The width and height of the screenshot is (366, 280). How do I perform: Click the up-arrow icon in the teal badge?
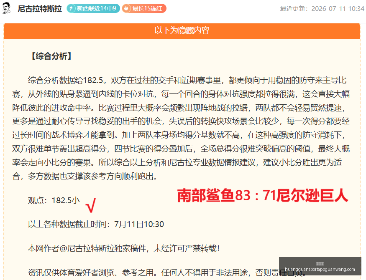[x=71, y=8]
